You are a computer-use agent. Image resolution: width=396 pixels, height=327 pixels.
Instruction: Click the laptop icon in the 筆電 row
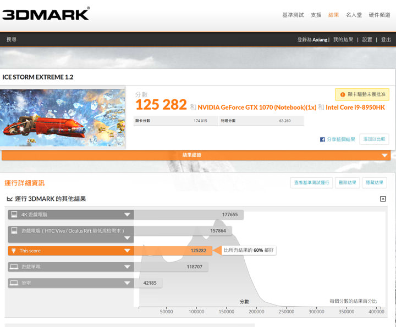pyautogui.click(x=14, y=283)
